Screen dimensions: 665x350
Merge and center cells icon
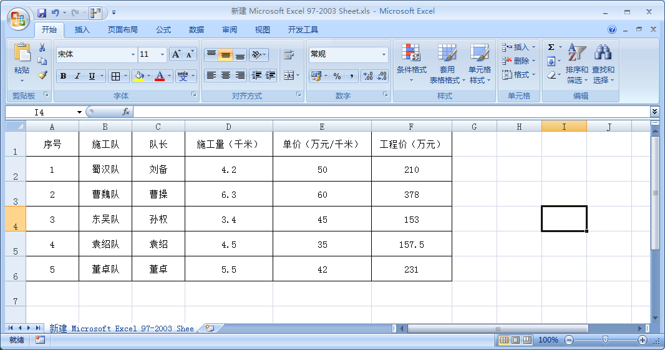pos(289,75)
